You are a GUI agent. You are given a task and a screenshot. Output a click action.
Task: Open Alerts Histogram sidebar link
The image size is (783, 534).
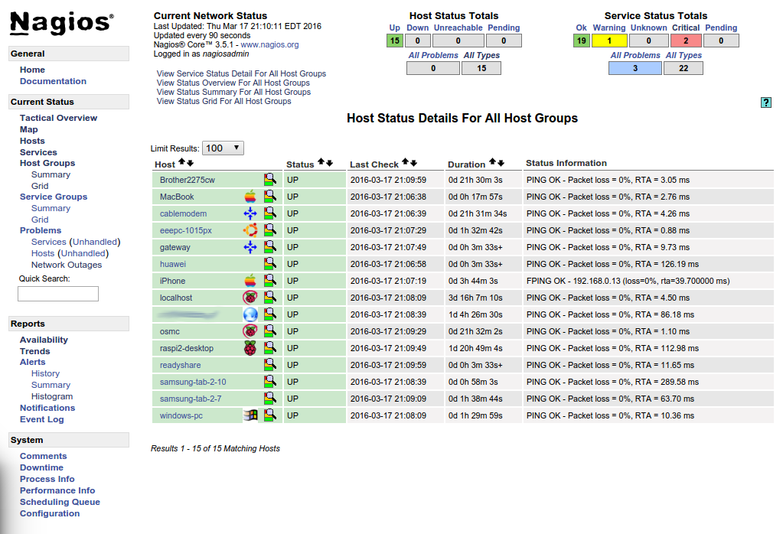tap(52, 397)
